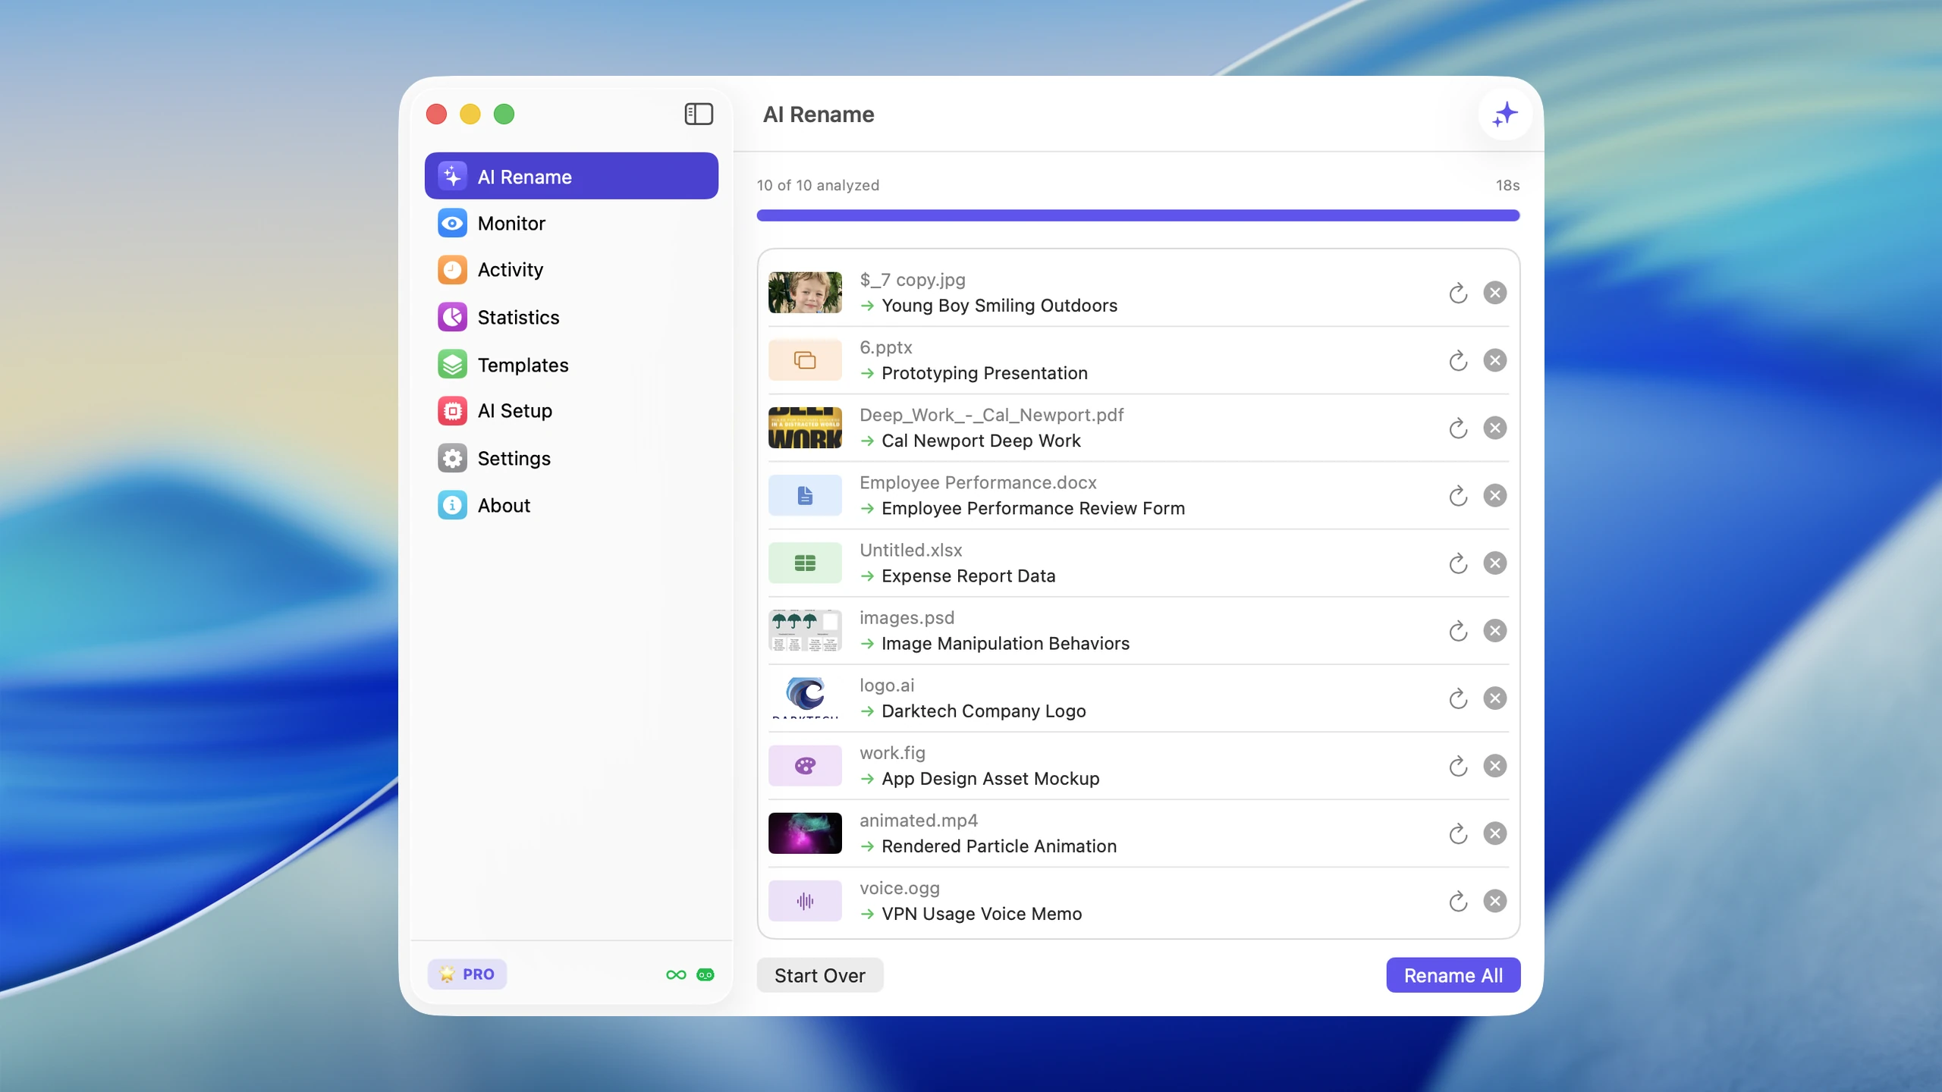Select the Darktech logo thumbnail

click(x=805, y=698)
